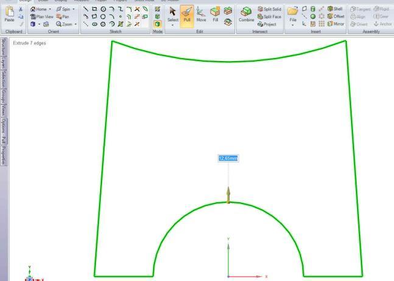Click the yellow pull arrow handle

coord(228,195)
